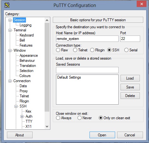
Task: Select the Telnet connection type
Action: (x=75, y=50)
